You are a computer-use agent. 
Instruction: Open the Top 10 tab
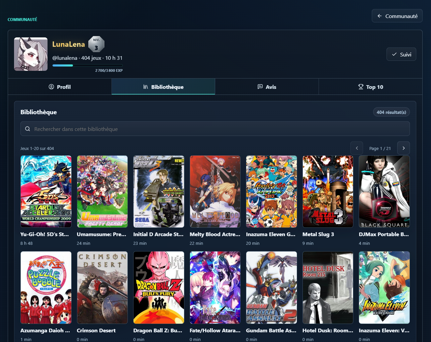point(370,87)
